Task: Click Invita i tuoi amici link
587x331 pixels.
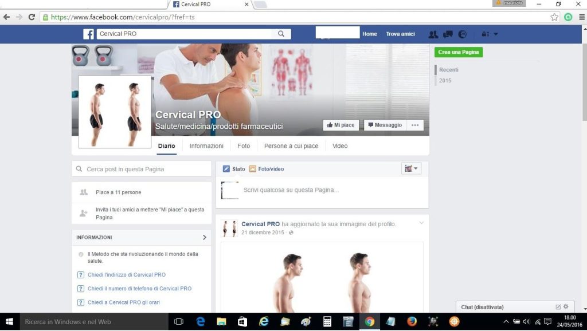Action: 150,213
